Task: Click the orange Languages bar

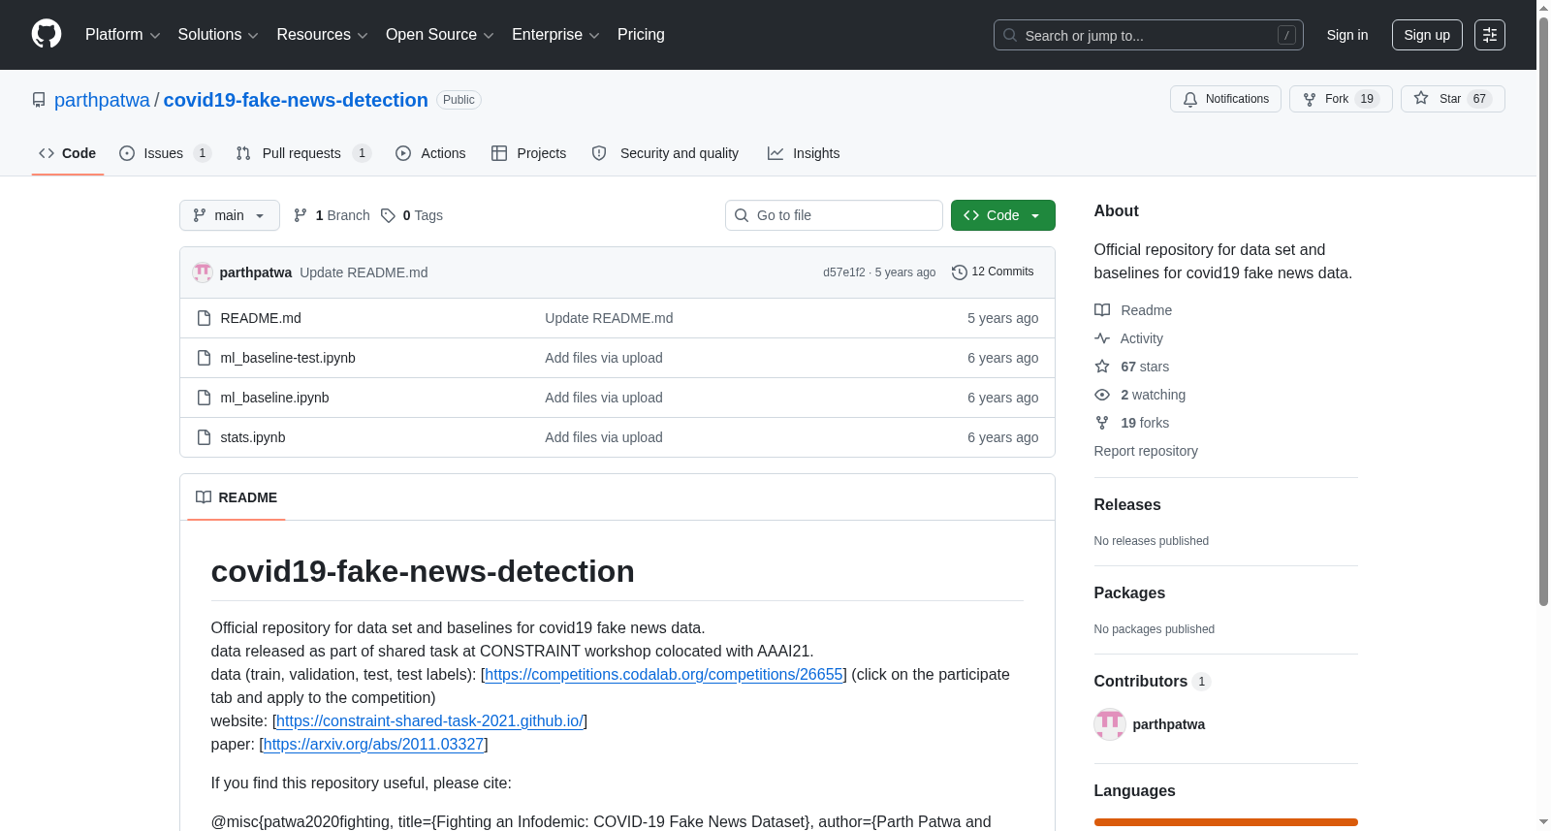Action: 1225,822
